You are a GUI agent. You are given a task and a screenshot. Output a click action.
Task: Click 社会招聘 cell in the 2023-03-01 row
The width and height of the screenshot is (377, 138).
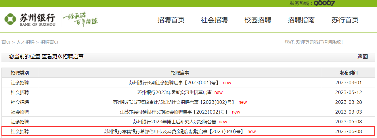click(20, 83)
